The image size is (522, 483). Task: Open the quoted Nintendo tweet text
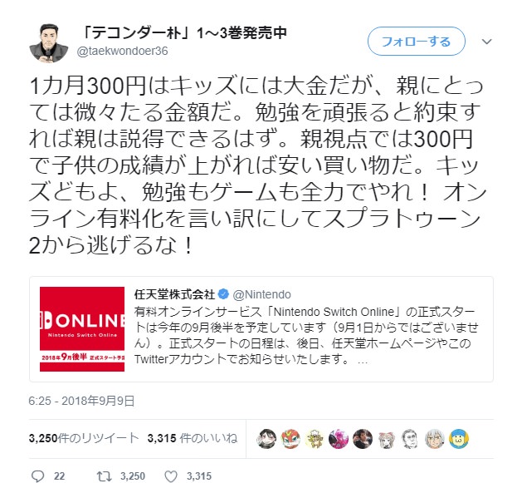306,336
